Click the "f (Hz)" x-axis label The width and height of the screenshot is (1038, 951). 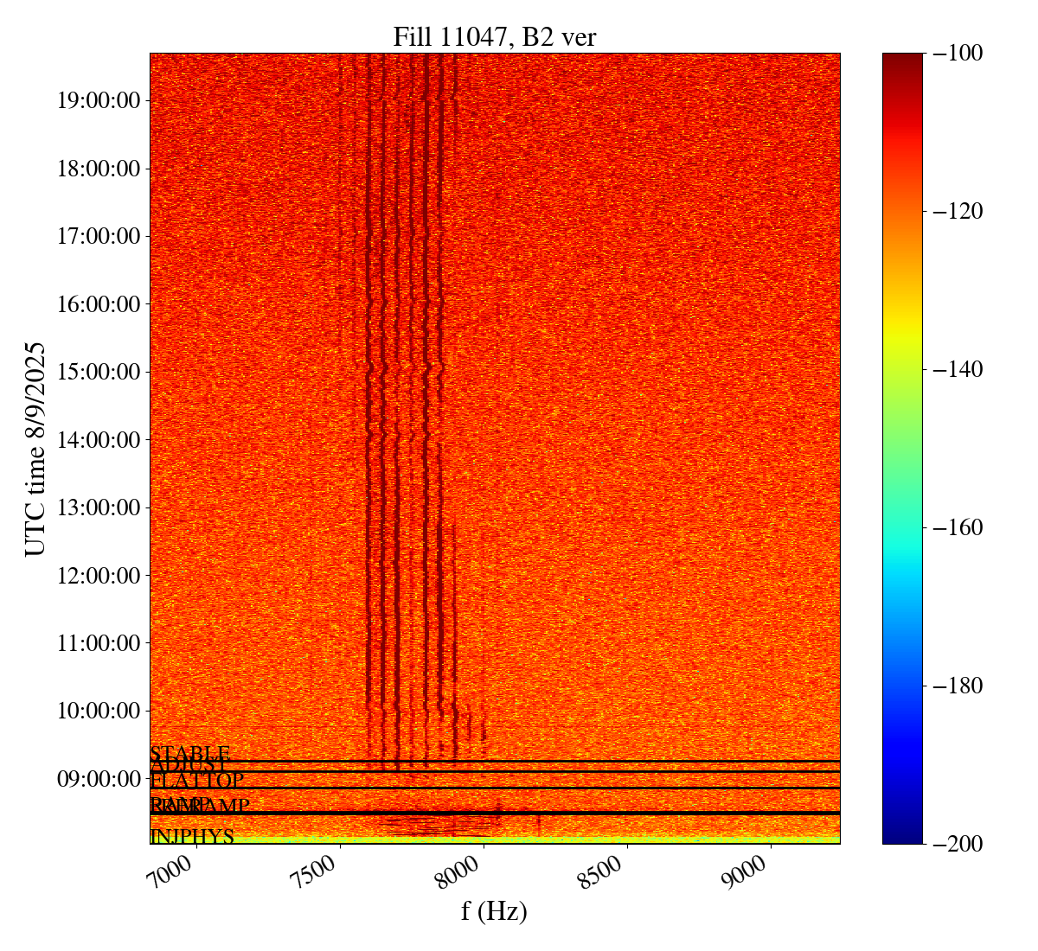[494, 911]
